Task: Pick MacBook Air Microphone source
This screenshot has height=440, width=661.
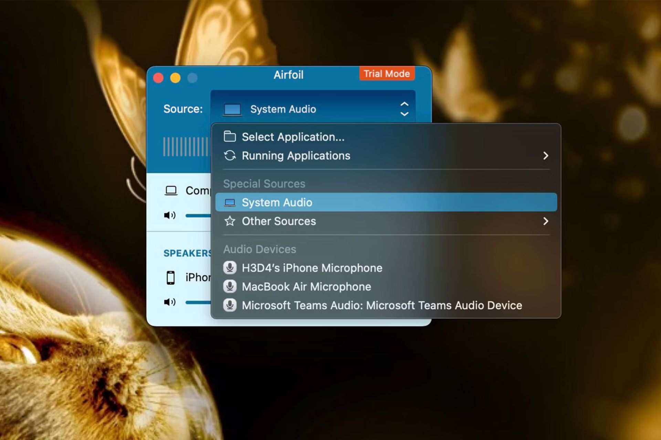Action: click(x=386, y=286)
